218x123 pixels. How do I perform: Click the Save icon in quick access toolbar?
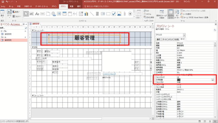[x=3, y=2]
